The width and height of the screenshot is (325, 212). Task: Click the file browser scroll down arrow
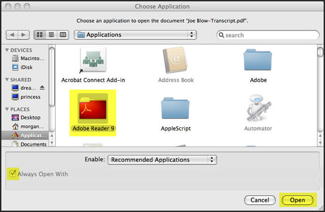pos(320,143)
